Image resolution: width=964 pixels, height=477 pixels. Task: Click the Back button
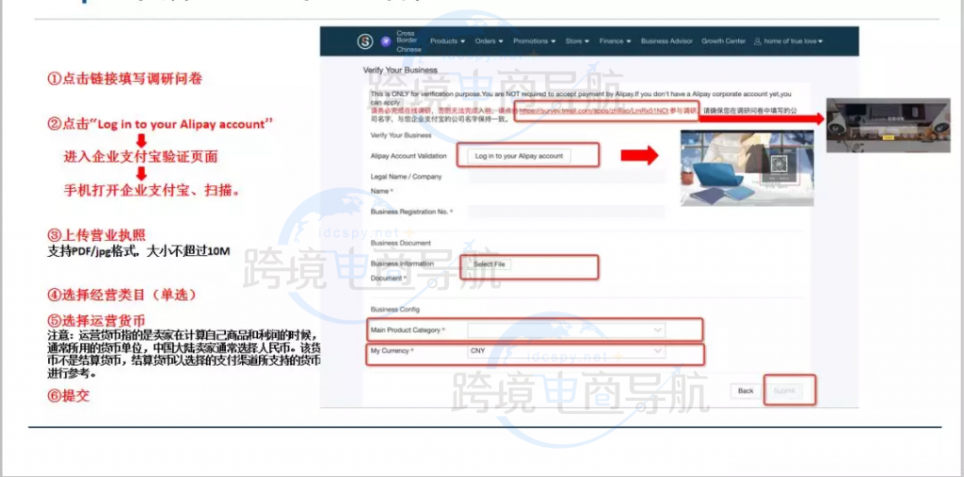pyautogui.click(x=745, y=390)
